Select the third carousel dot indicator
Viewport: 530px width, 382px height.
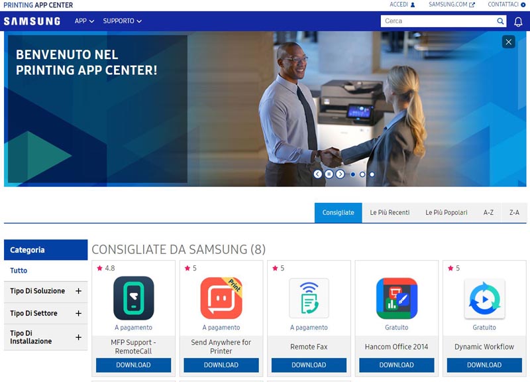372,174
